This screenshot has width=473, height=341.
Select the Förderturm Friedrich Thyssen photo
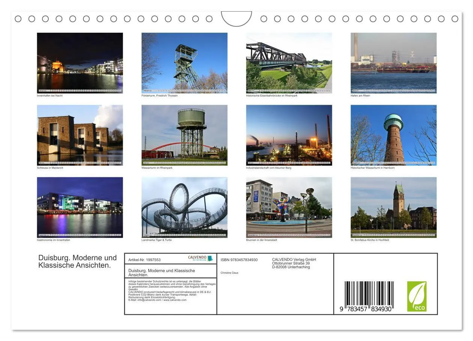184,62
